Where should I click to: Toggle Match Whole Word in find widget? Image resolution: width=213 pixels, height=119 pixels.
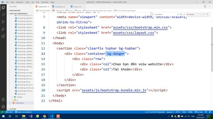(181, 14)
